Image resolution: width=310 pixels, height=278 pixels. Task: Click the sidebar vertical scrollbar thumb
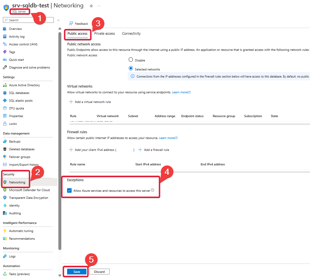(60, 141)
